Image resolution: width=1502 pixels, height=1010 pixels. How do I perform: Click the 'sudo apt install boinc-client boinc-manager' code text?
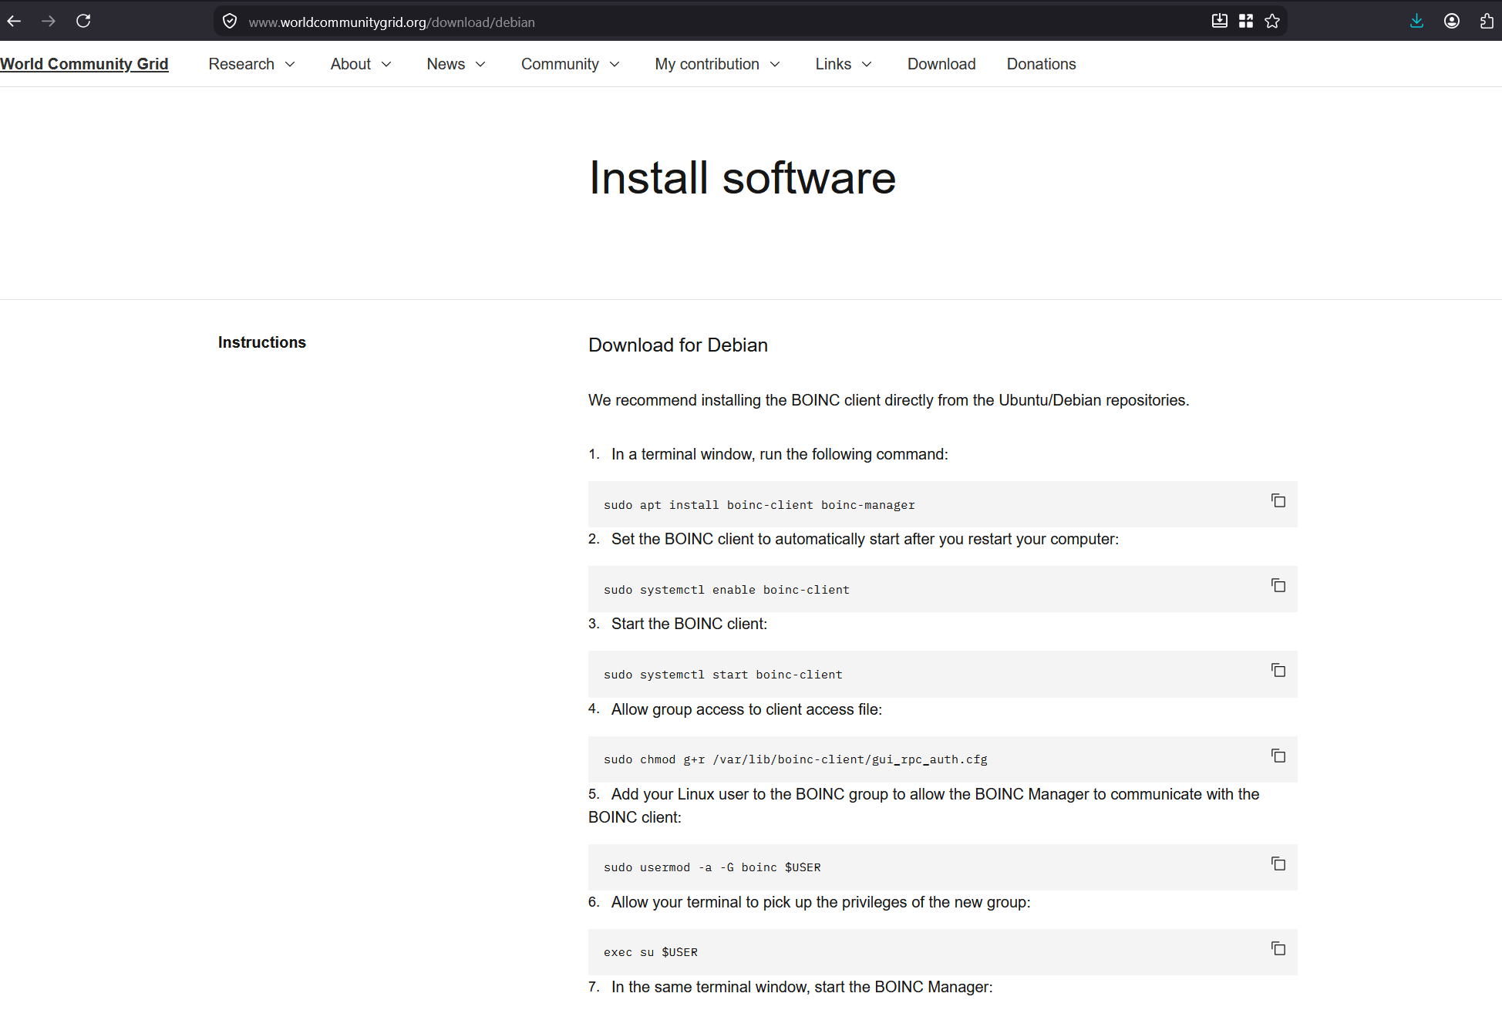coord(759,505)
